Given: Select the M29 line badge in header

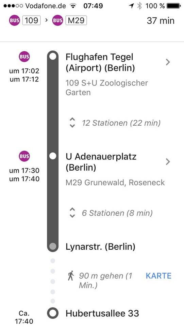Looking at the screenshot, I should pyautogui.click(x=76, y=20).
